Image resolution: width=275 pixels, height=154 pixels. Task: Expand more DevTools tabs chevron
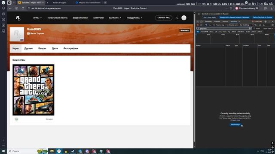click(239, 21)
